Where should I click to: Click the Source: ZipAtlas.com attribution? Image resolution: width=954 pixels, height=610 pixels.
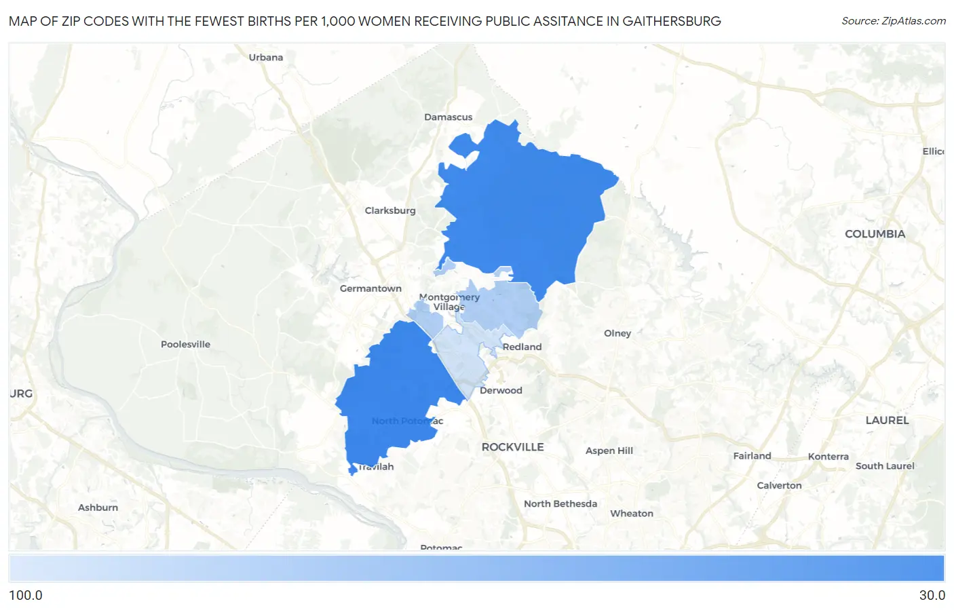tap(894, 21)
